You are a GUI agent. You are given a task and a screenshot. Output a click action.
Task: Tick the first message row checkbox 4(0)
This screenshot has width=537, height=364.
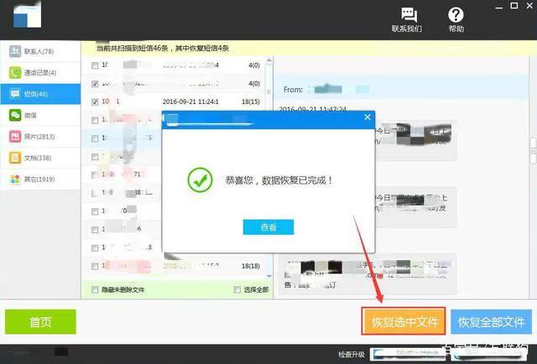point(95,65)
